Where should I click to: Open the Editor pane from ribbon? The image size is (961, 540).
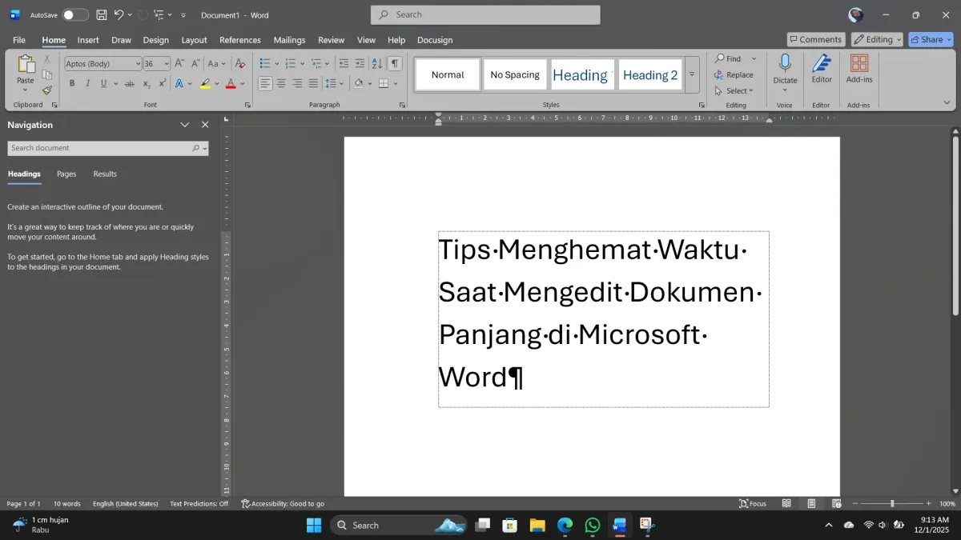click(822, 68)
